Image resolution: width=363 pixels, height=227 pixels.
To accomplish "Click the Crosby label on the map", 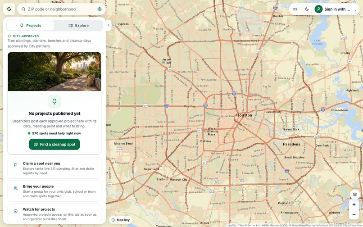I will [345, 53].
